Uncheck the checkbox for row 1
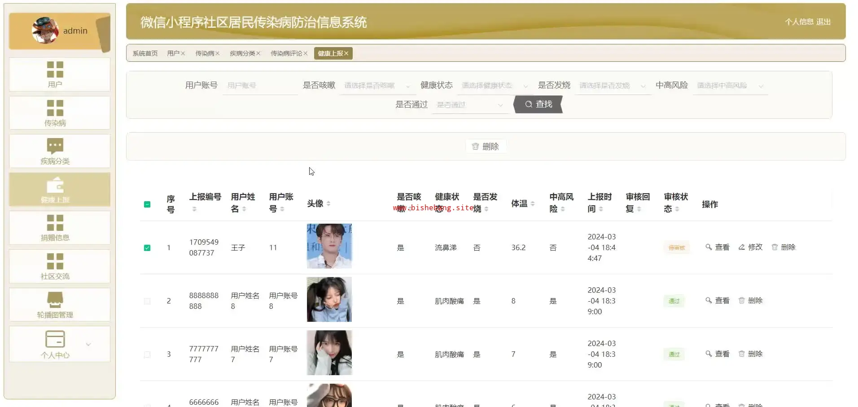The height and width of the screenshot is (407, 858). click(x=147, y=248)
